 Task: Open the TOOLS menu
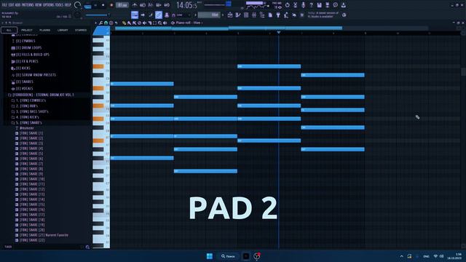click(60, 5)
